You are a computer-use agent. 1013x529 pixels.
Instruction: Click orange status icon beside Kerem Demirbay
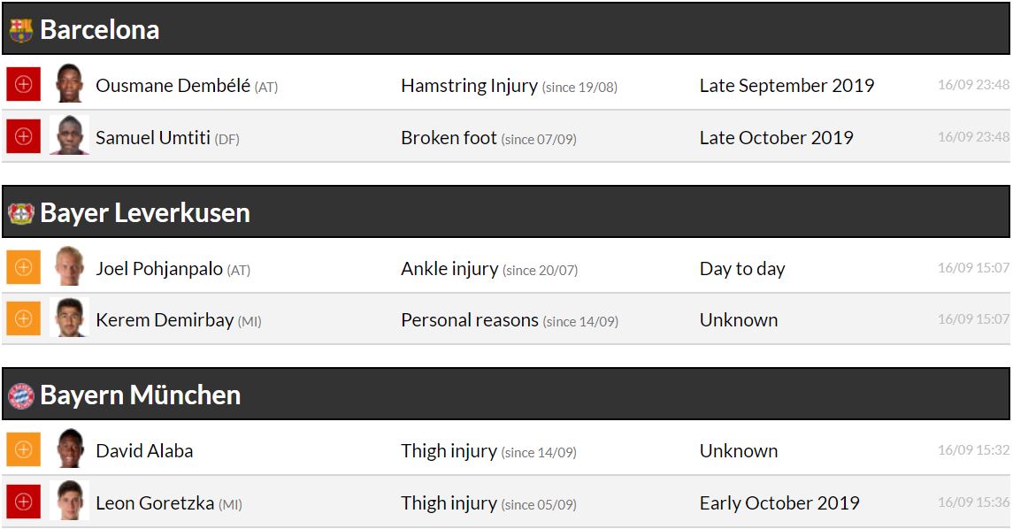tap(24, 319)
